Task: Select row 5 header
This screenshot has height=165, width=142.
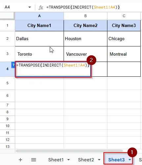Action: [7, 83]
